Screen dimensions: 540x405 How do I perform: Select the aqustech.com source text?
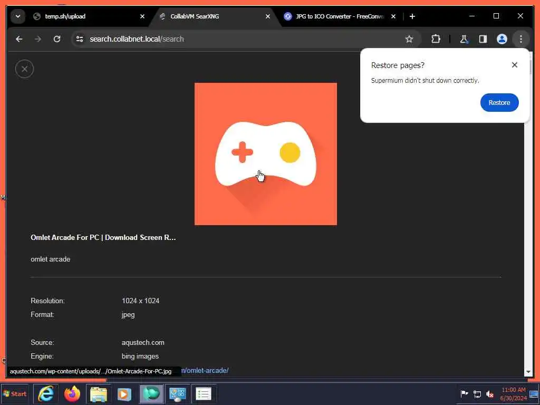(x=143, y=342)
